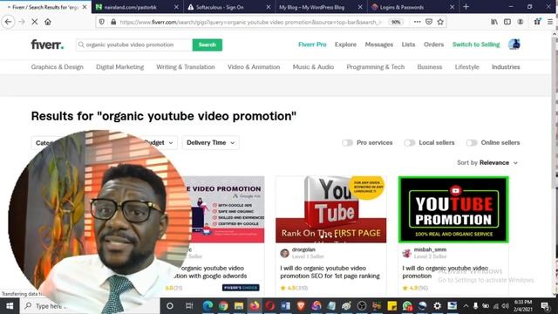The image size is (558, 314).
Task: Click the browser address bar
Action: 249,22
